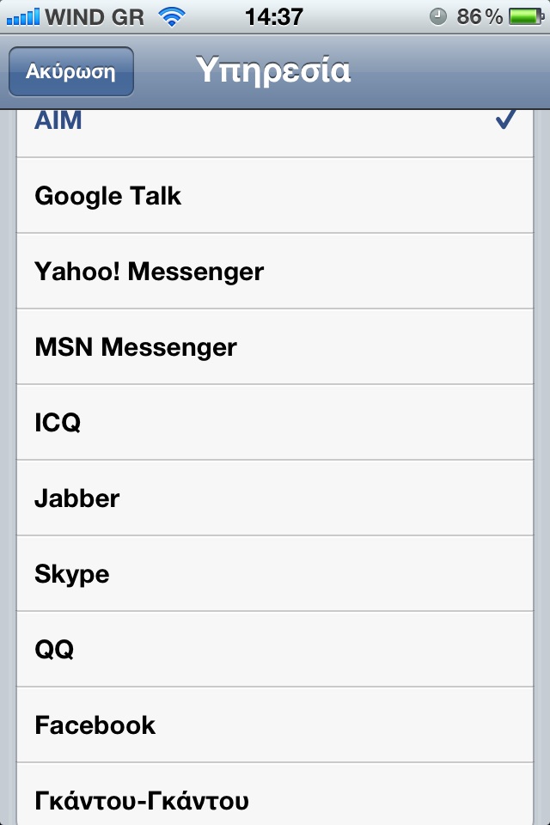Tap the cellular signal bars icon
Viewport: 550px width, 825px height.
click(x=22, y=17)
